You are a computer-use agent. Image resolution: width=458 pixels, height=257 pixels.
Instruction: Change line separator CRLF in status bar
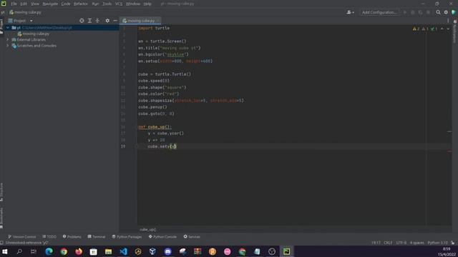388,243
